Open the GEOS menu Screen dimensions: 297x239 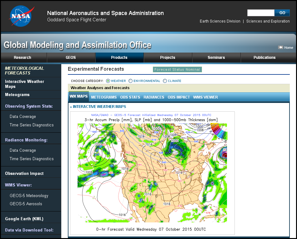point(71,58)
